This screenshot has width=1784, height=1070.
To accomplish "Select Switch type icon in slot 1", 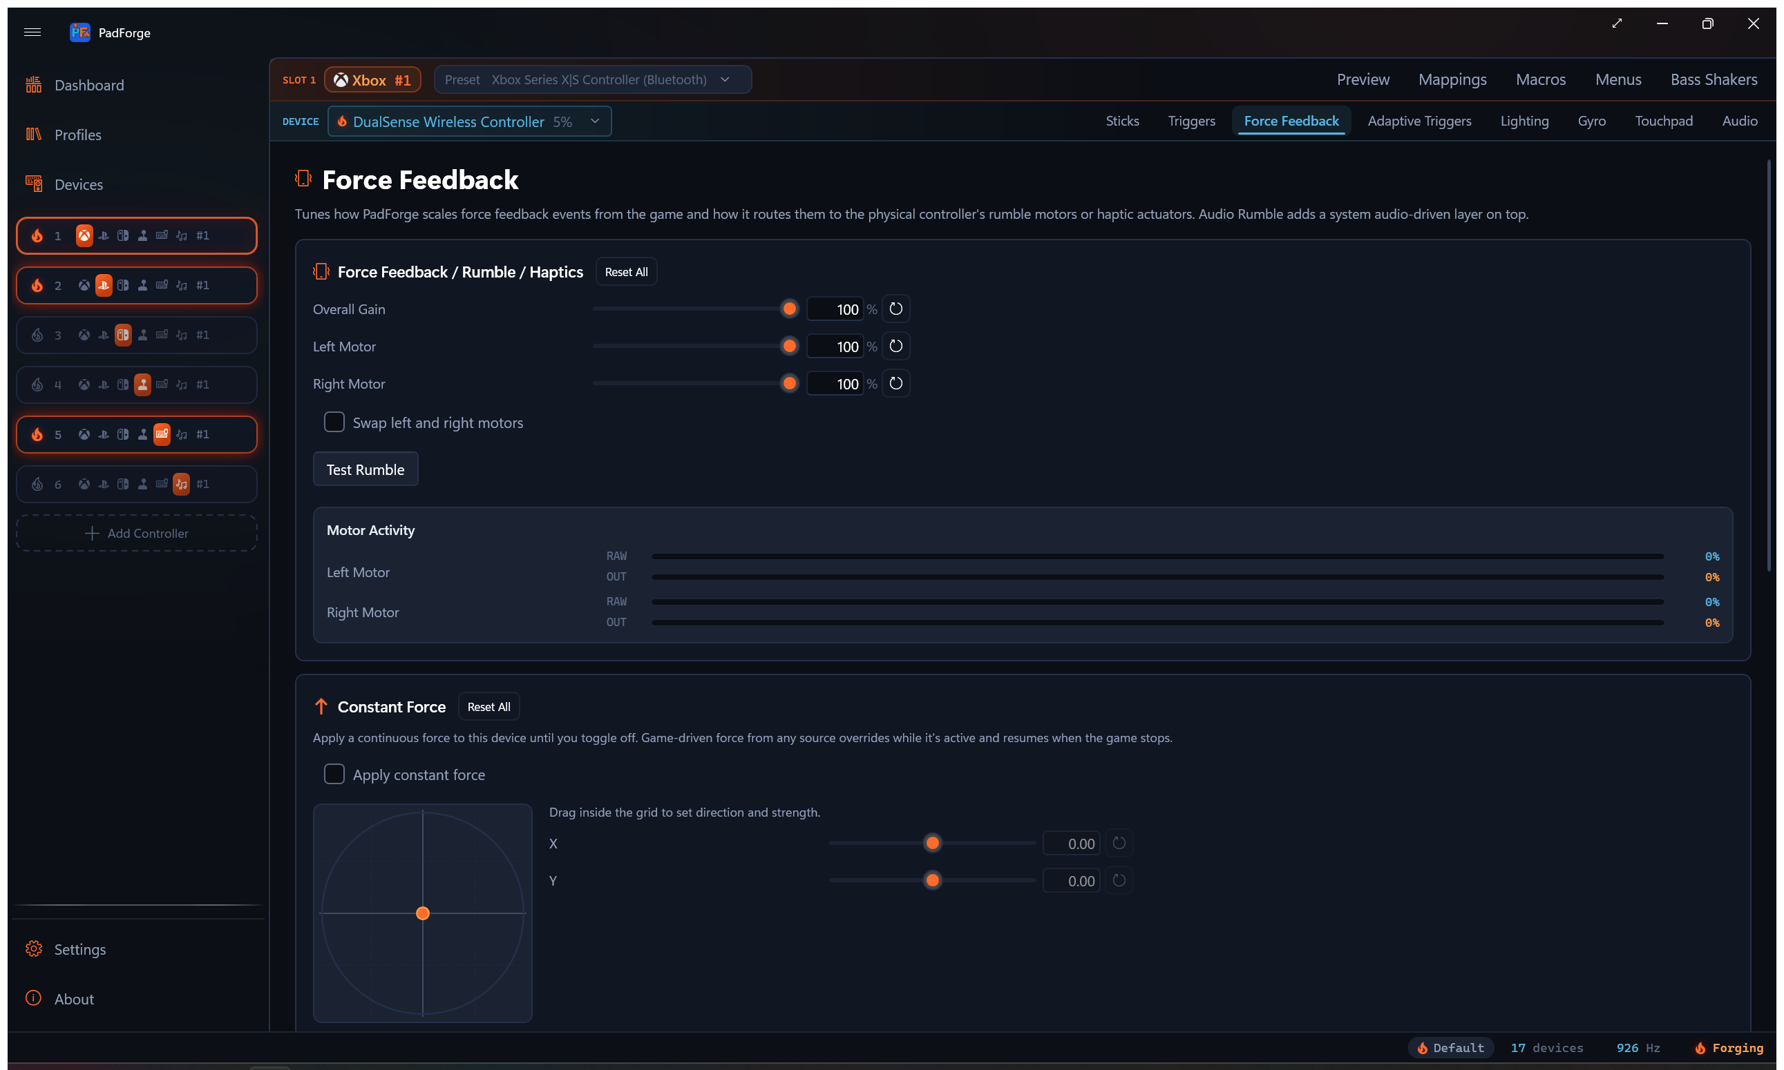I will tap(124, 236).
